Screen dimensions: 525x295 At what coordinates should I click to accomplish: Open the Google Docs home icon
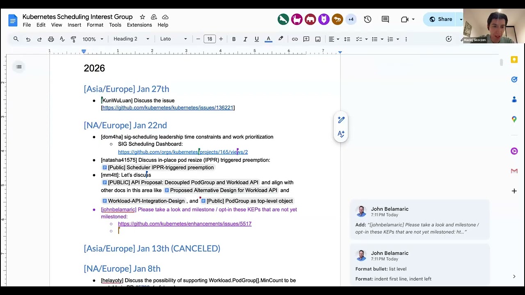click(x=13, y=20)
